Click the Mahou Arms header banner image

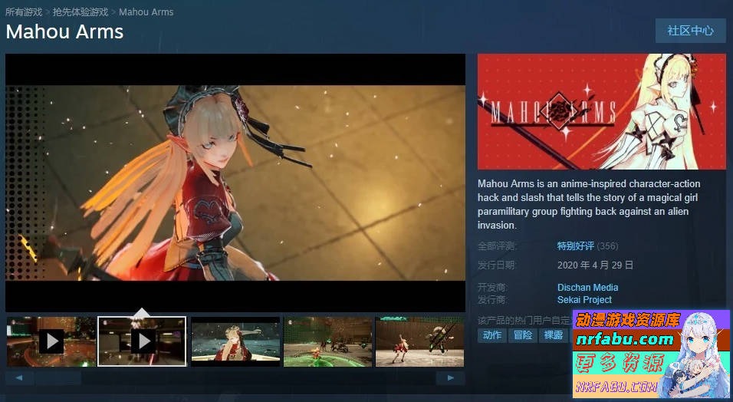pyautogui.click(x=601, y=111)
